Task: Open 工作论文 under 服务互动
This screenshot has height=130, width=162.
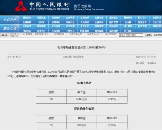Action: point(85,26)
